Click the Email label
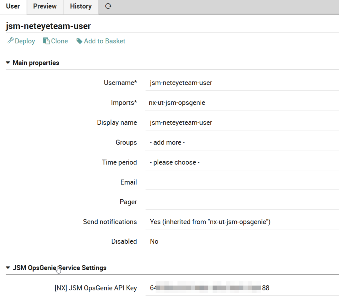Image resolution: width=339 pixels, height=302 pixels. [x=129, y=182]
